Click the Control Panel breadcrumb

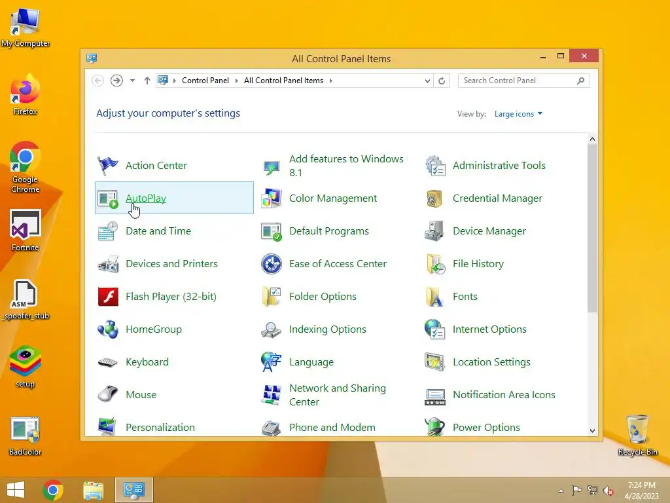[x=205, y=81]
